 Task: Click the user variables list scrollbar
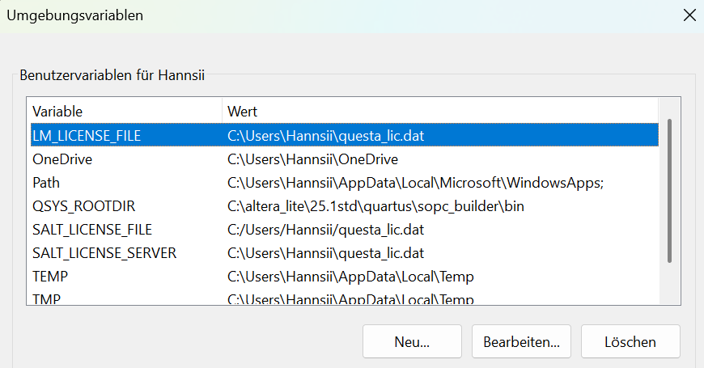669,191
